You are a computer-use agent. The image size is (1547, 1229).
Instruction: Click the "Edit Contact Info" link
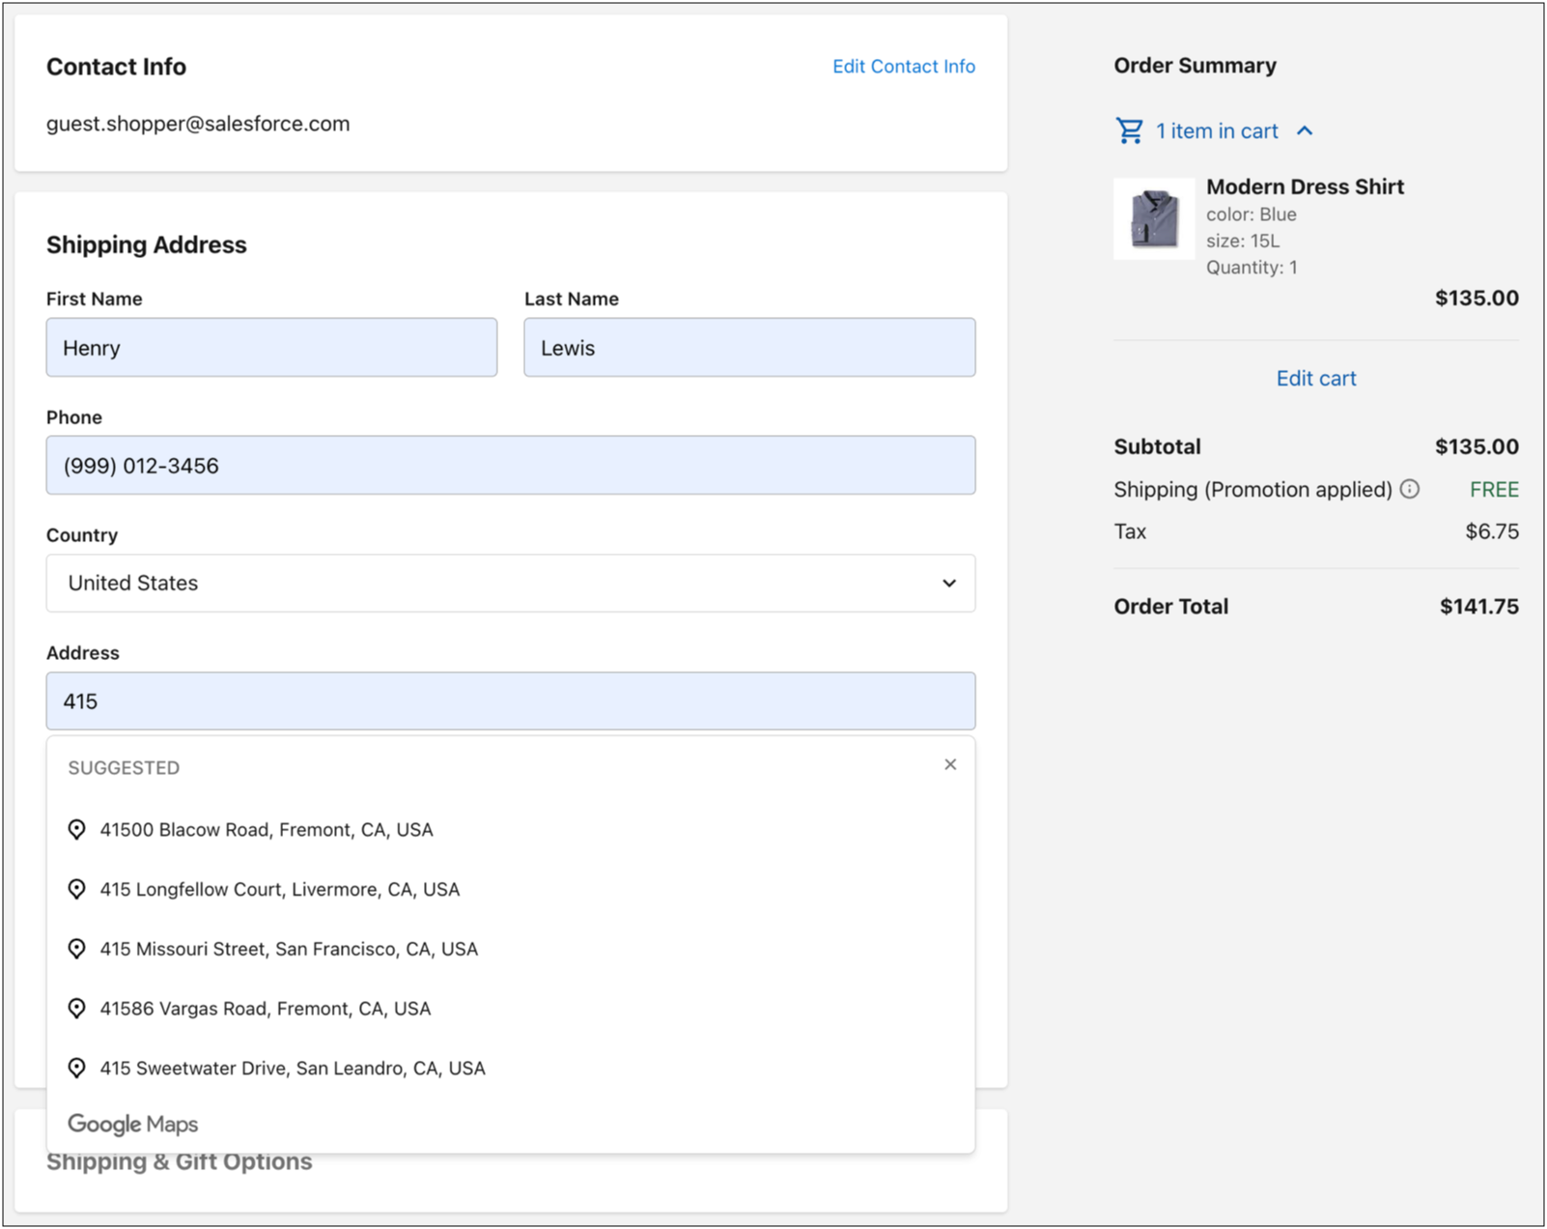(x=904, y=66)
